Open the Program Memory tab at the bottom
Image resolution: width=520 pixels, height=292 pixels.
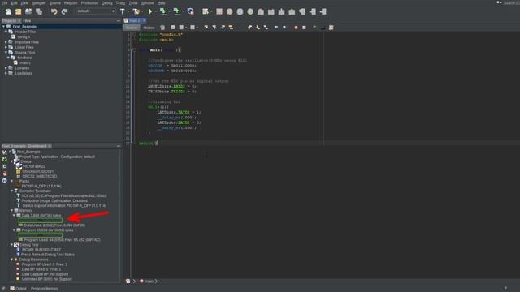click(45, 289)
